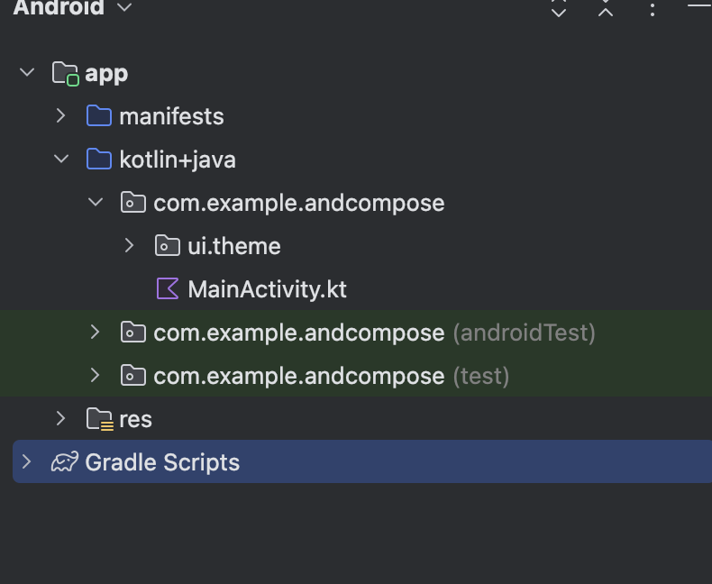Open the MainActivity.kt file
The height and width of the screenshot is (584, 712).
267,289
